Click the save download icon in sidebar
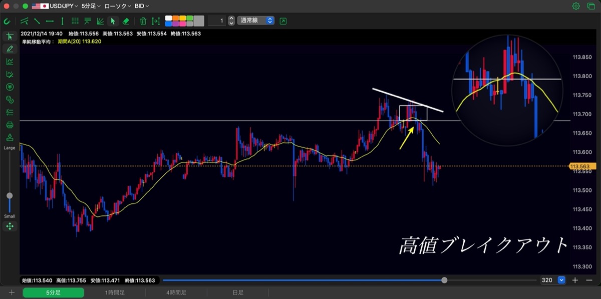The height and width of the screenshot is (299, 601). tap(10, 137)
